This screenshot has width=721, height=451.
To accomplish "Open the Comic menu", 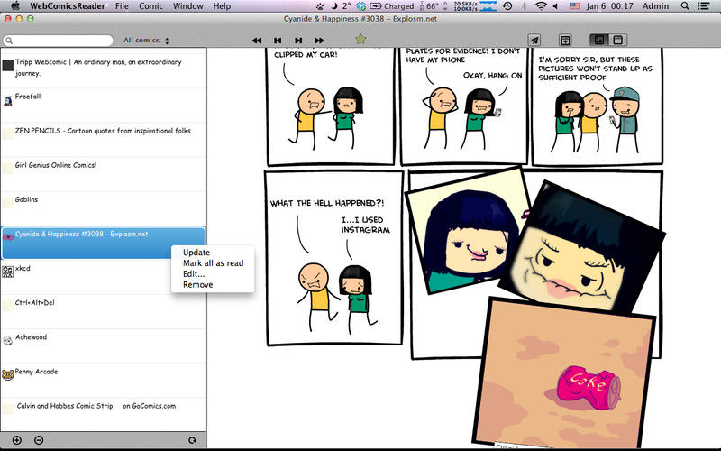I will (151, 6).
